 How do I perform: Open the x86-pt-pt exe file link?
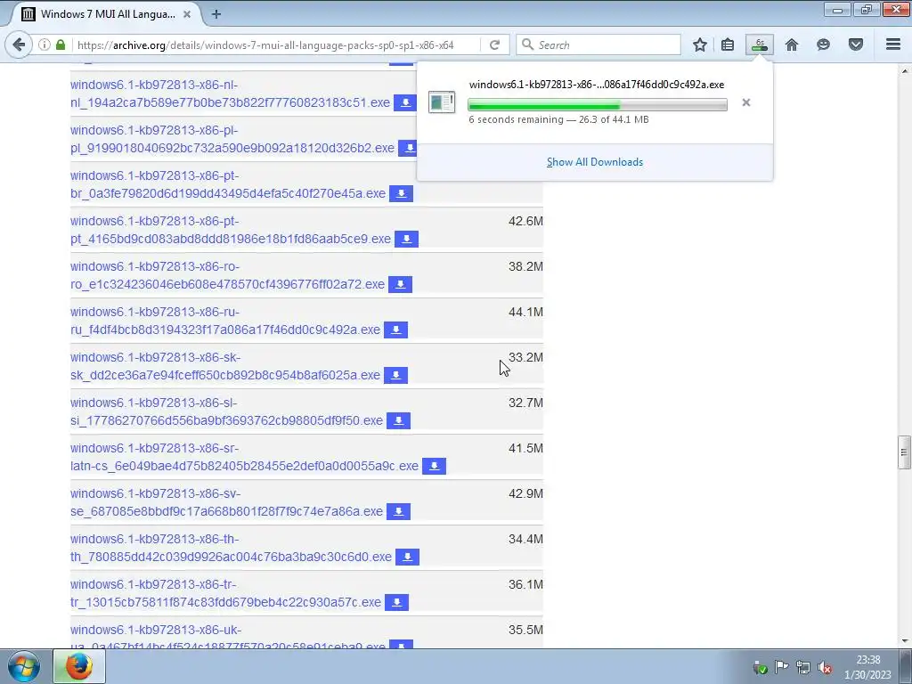(231, 230)
